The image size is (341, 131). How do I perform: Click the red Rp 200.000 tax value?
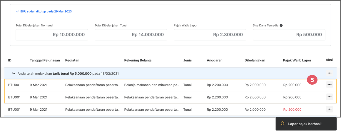pos(292,110)
